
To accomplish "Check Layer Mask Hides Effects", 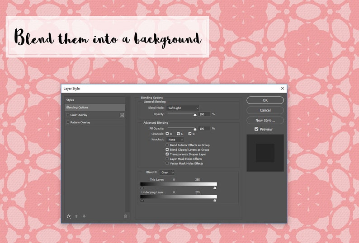I will tap(167, 159).
